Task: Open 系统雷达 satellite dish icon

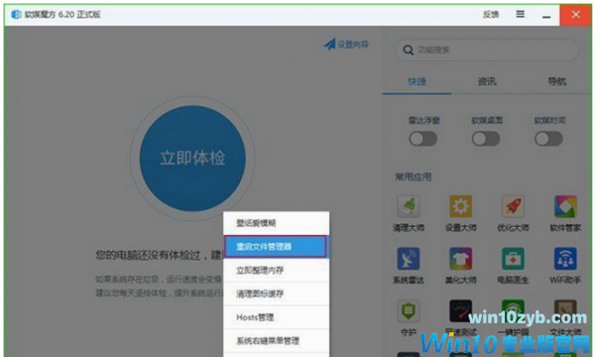Action: point(409,259)
